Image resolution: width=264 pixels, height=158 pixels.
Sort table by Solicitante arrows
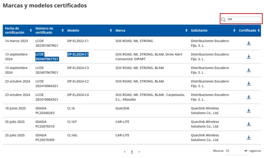(234, 30)
